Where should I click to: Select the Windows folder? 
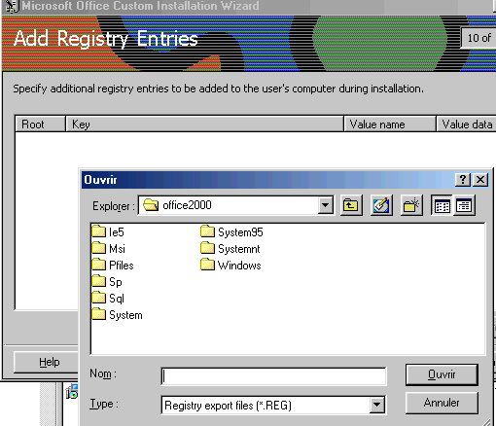click(x=230, y=265)
